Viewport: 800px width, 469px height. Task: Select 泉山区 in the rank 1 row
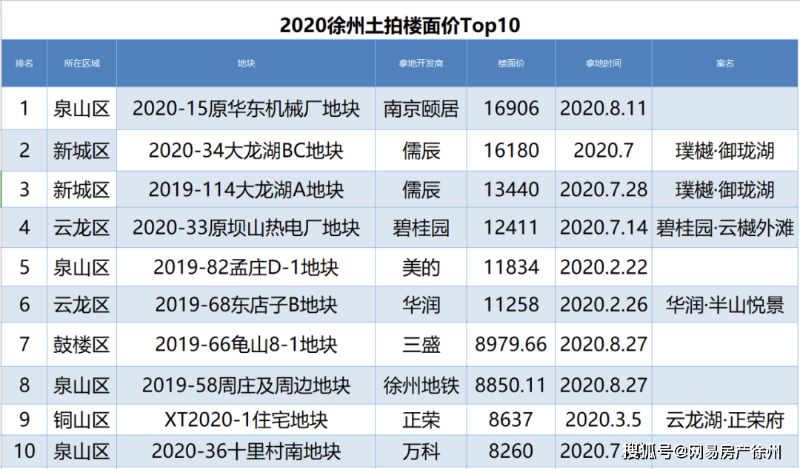click(81, 109)
